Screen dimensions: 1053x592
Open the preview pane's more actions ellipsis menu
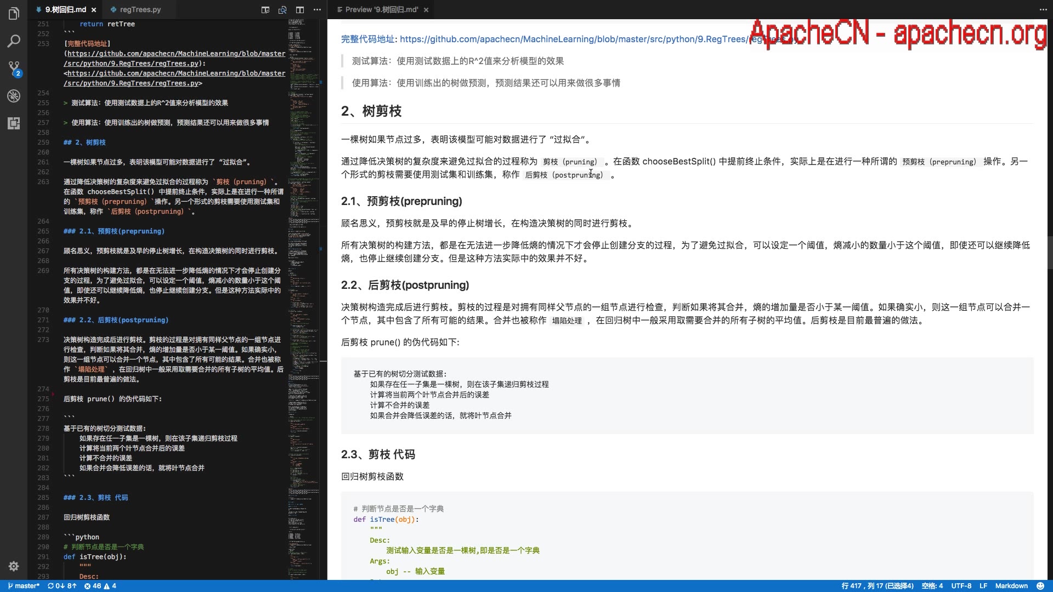(x=1043, y=10)
